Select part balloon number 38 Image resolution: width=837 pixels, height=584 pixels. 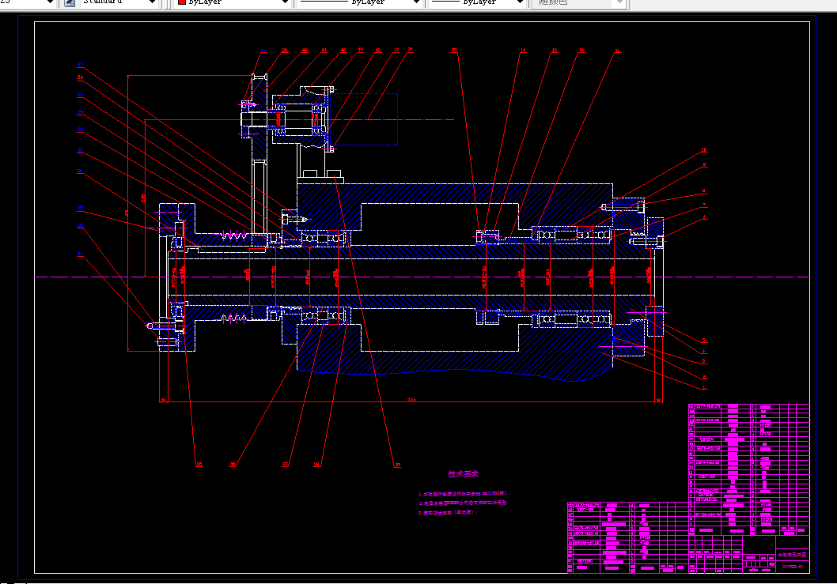pos(316,465)
